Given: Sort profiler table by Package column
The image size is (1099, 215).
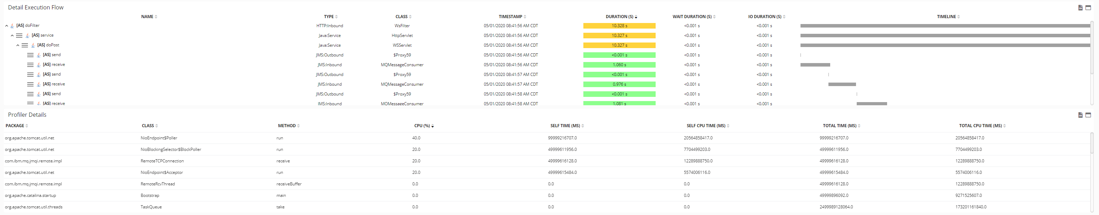Looking at the screenshot, I should [x=15, y=125].
